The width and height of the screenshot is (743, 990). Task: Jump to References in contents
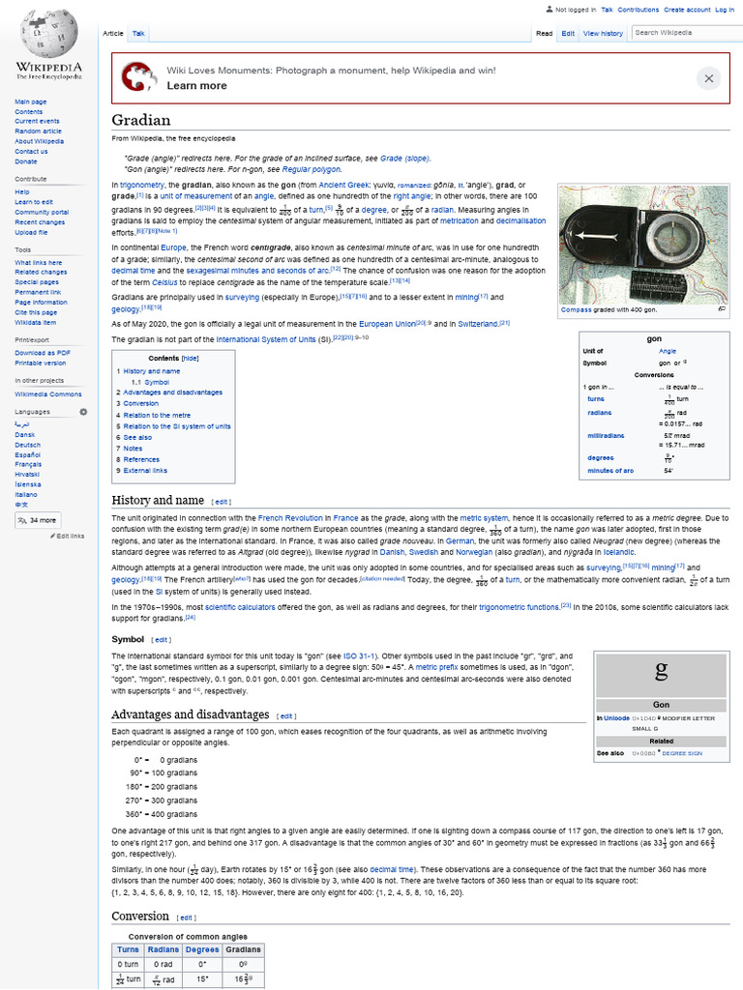(141, 459)
